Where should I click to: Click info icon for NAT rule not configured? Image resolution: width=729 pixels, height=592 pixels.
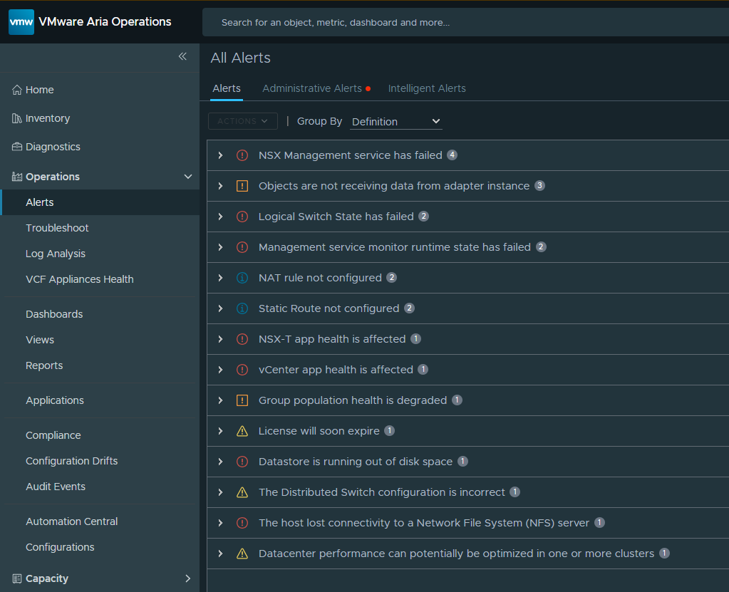tap(242, 278)
